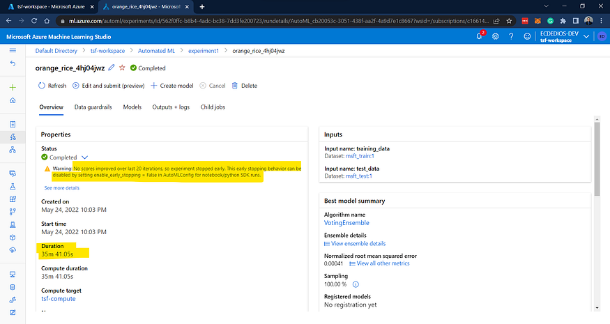Open Automated ML sidebar icon
Screen dimensions: 610x324
coord(13,137)
